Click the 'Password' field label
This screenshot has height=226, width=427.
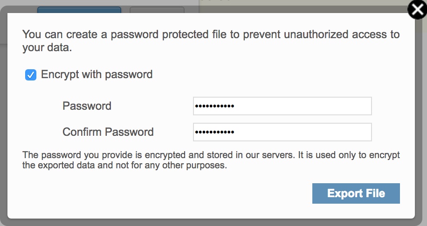87,106
